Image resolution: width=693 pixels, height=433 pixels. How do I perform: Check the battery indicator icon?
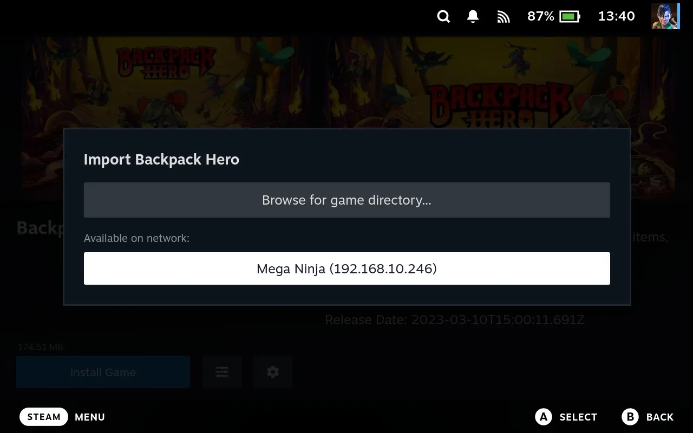click(570, 16)
